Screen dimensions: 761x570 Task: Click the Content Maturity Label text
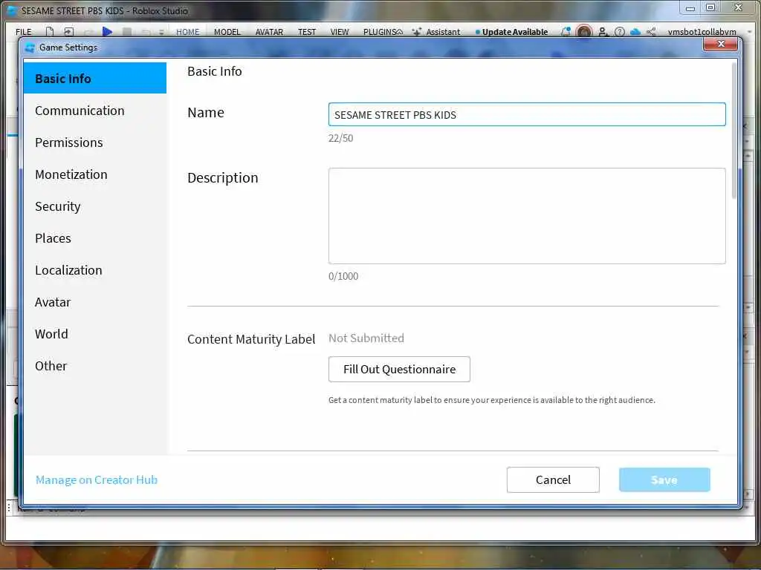pos(251,339)
